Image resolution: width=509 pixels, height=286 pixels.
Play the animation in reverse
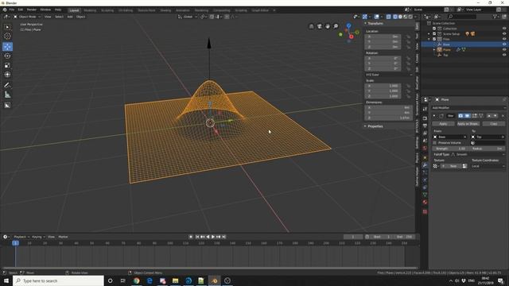pos(208,237)
